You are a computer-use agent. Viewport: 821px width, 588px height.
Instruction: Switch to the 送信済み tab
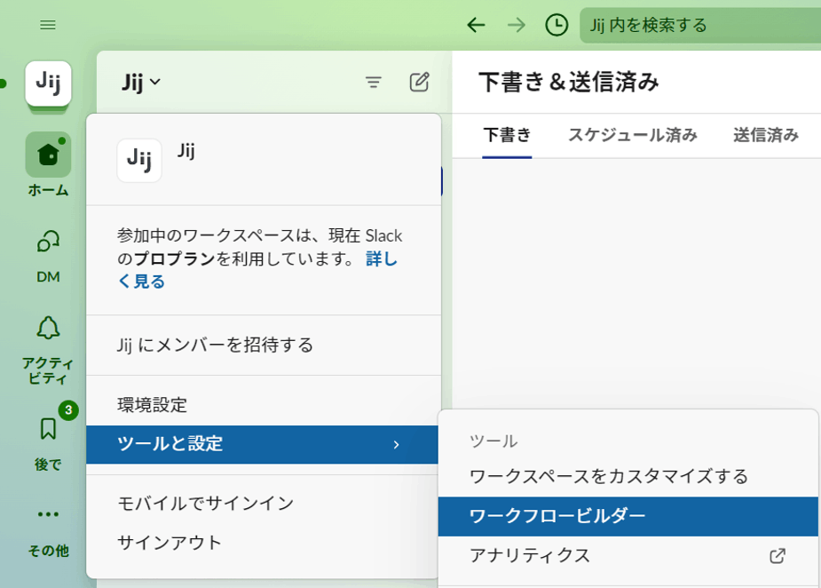765,135
